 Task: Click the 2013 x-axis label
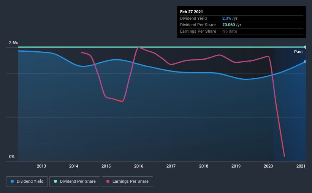click(x=41, y=166)
